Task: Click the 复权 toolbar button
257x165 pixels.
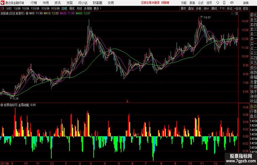Action: click(183, 8)
